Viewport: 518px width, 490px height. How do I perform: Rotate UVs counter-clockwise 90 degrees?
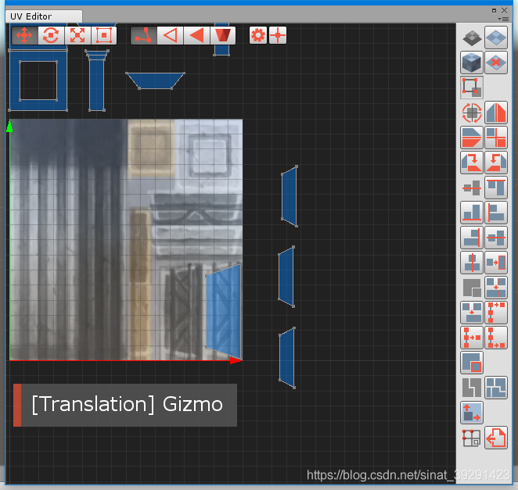[496, 163]
